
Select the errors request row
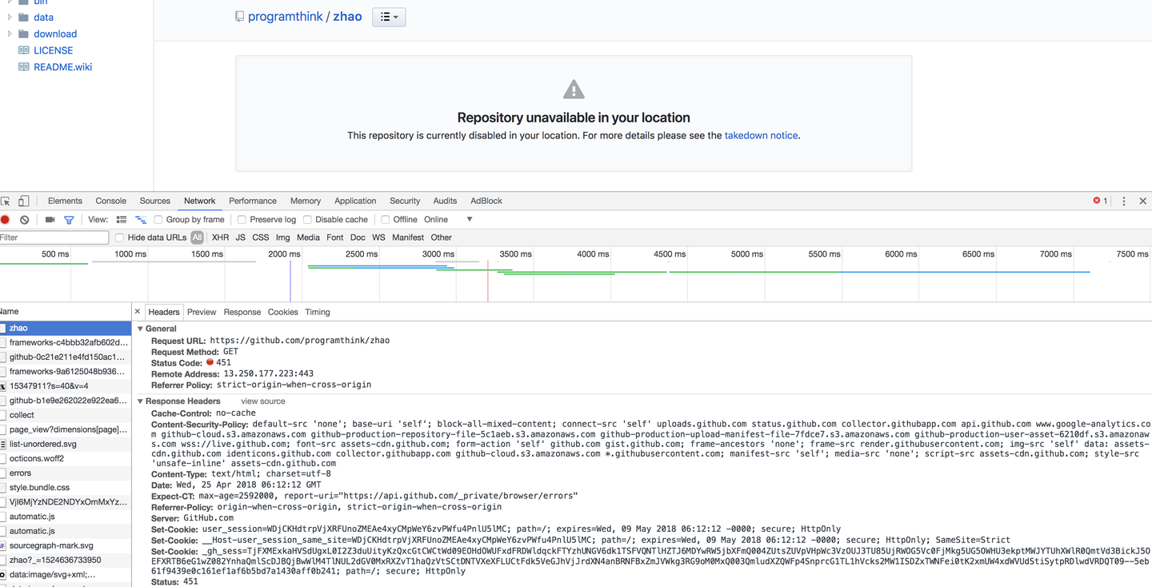[66, 473]
